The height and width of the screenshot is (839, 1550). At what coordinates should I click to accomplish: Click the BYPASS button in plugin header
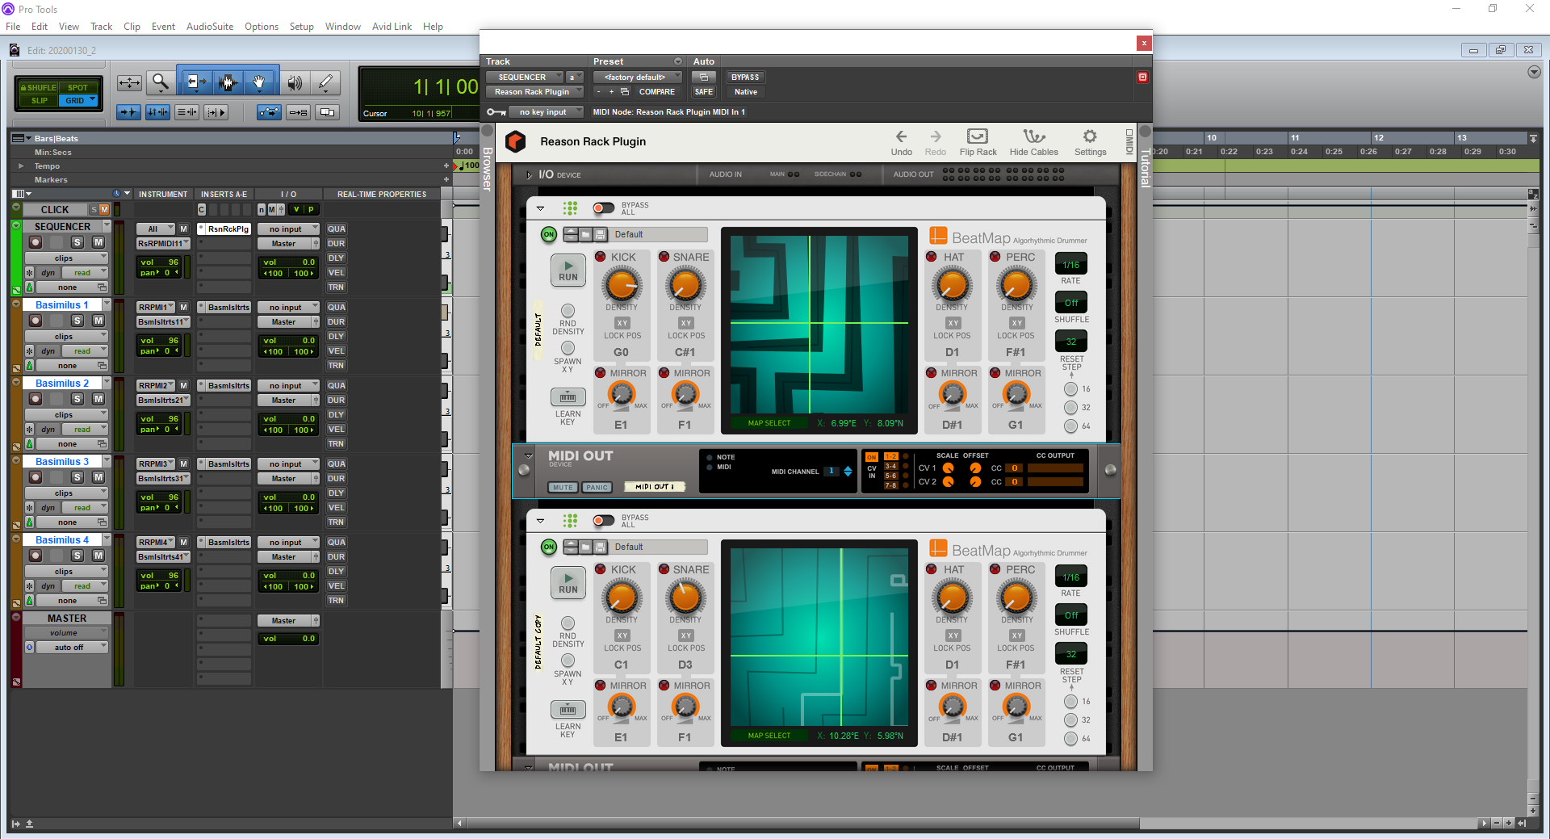(744, 78)
